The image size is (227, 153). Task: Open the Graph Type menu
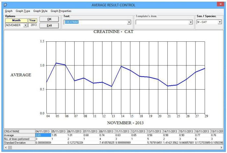coord(23,11)
